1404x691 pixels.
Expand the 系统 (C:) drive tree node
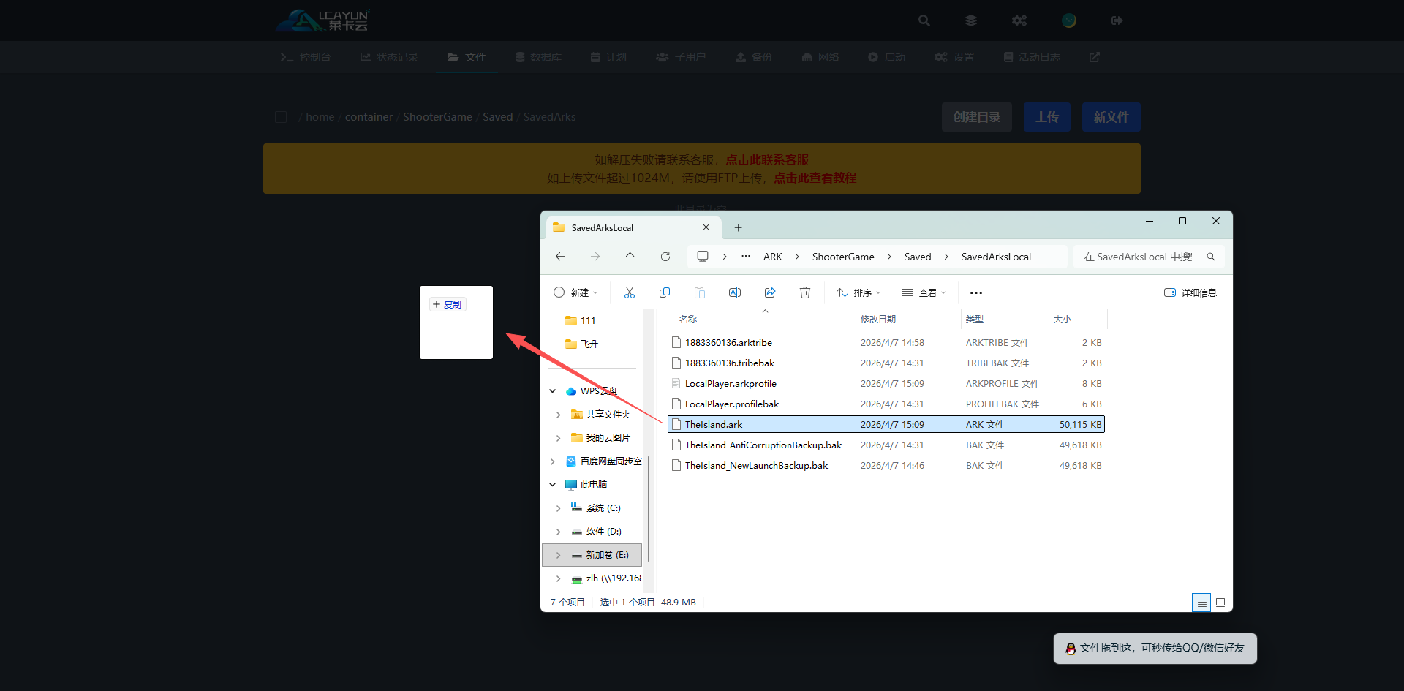click(x=559, y=508)
